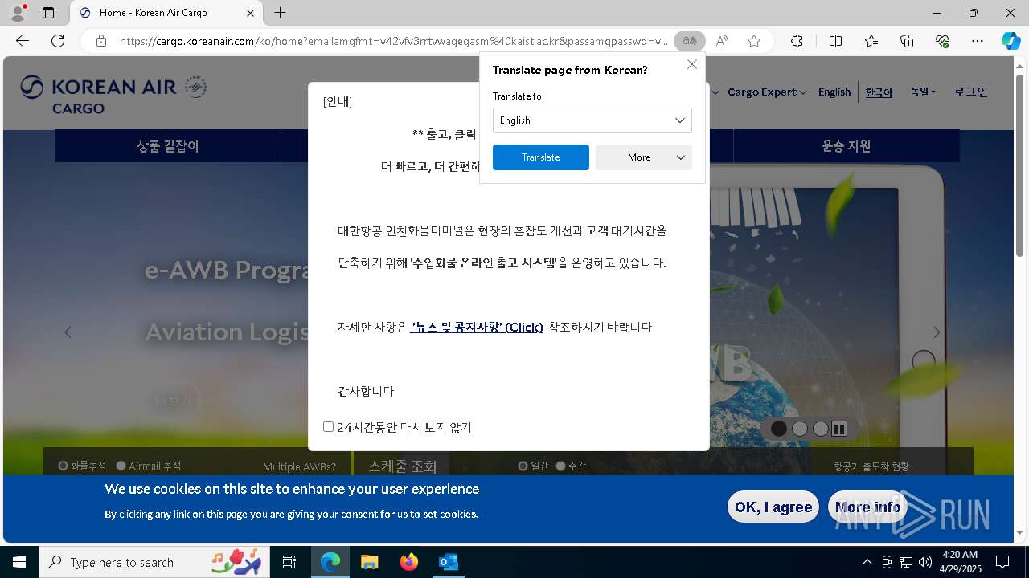Check '24시간동안 다시 보지 않기' checkbox
The height and width of the screenshot is (578, 1029).
(x=328, y=427)
